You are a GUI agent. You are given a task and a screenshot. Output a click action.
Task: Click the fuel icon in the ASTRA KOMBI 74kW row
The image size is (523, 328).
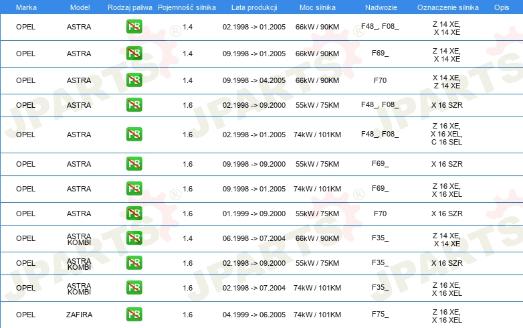point(134,288)
